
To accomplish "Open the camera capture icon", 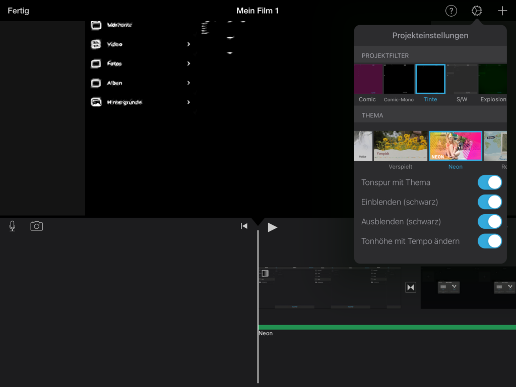I will pos(36,226).
